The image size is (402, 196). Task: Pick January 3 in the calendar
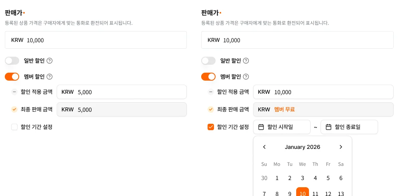coord(303,178)
